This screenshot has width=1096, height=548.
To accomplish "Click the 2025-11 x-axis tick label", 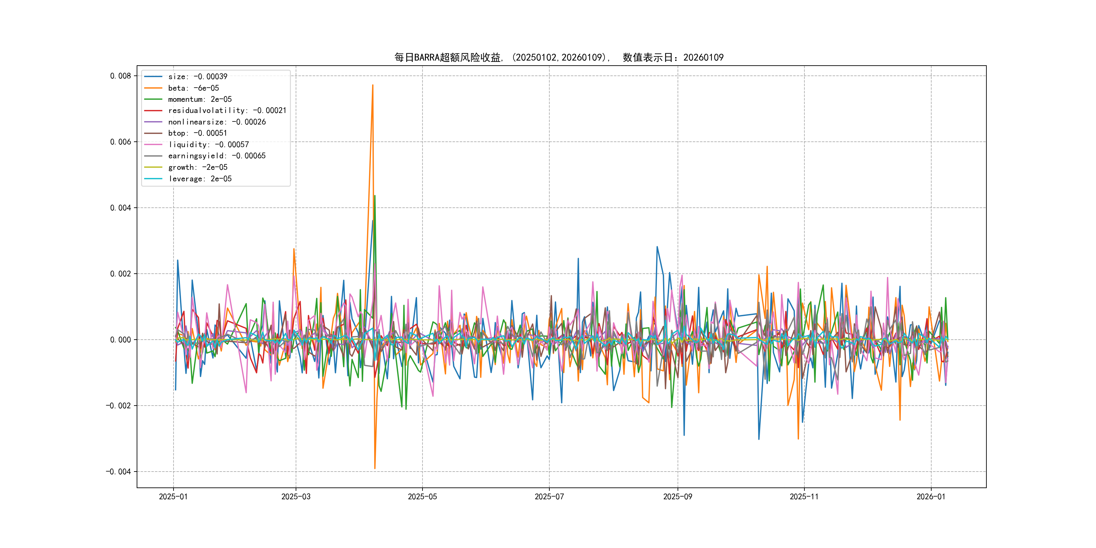I will pos(804,497).
